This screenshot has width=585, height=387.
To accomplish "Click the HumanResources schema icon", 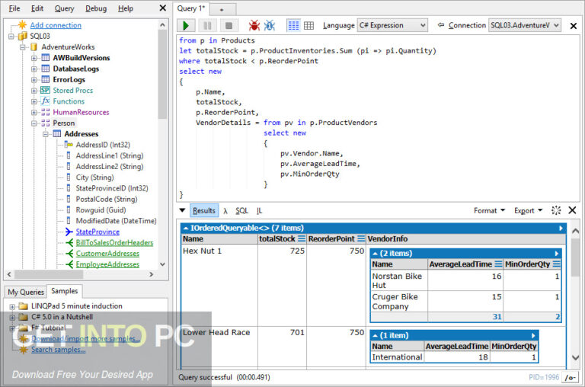I will click(x=45, y=112).
